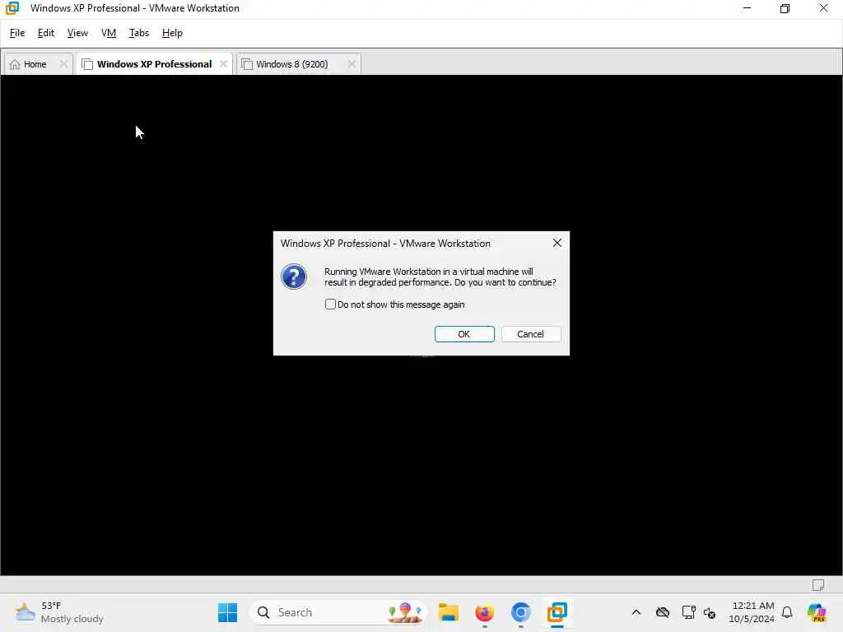Click the Windows XP Professional tab VM icon
Viewport: 843px width, 632px height.
(87, 64)
